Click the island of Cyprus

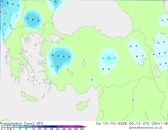(x=83, y=105)
